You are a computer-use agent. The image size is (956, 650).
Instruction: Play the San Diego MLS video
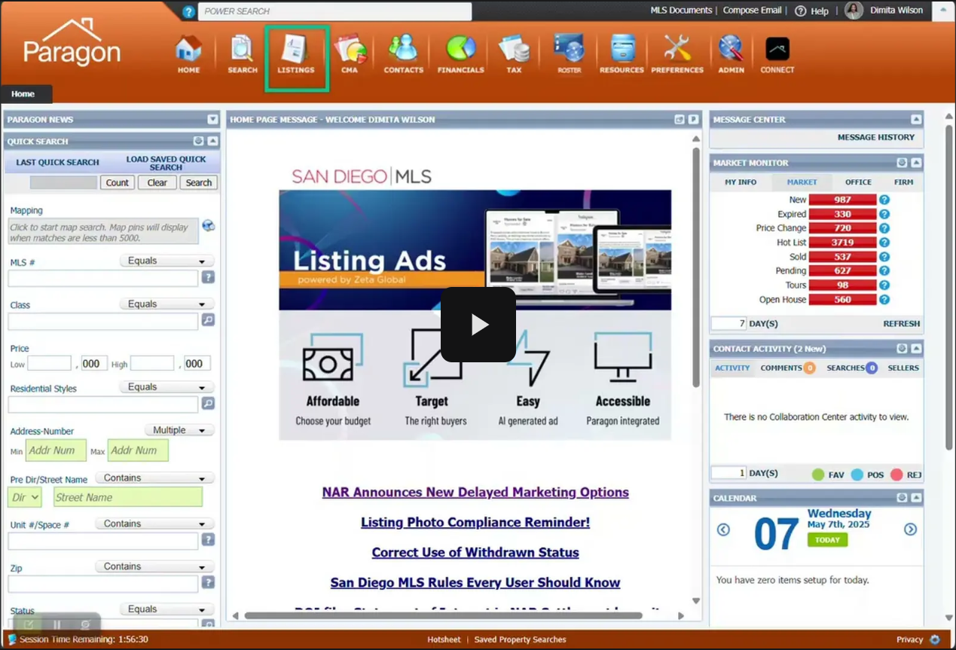(478, 325)
